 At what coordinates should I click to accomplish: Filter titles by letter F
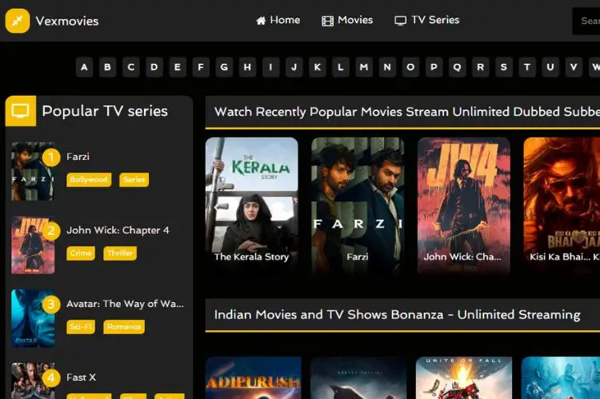coord(201,67)
